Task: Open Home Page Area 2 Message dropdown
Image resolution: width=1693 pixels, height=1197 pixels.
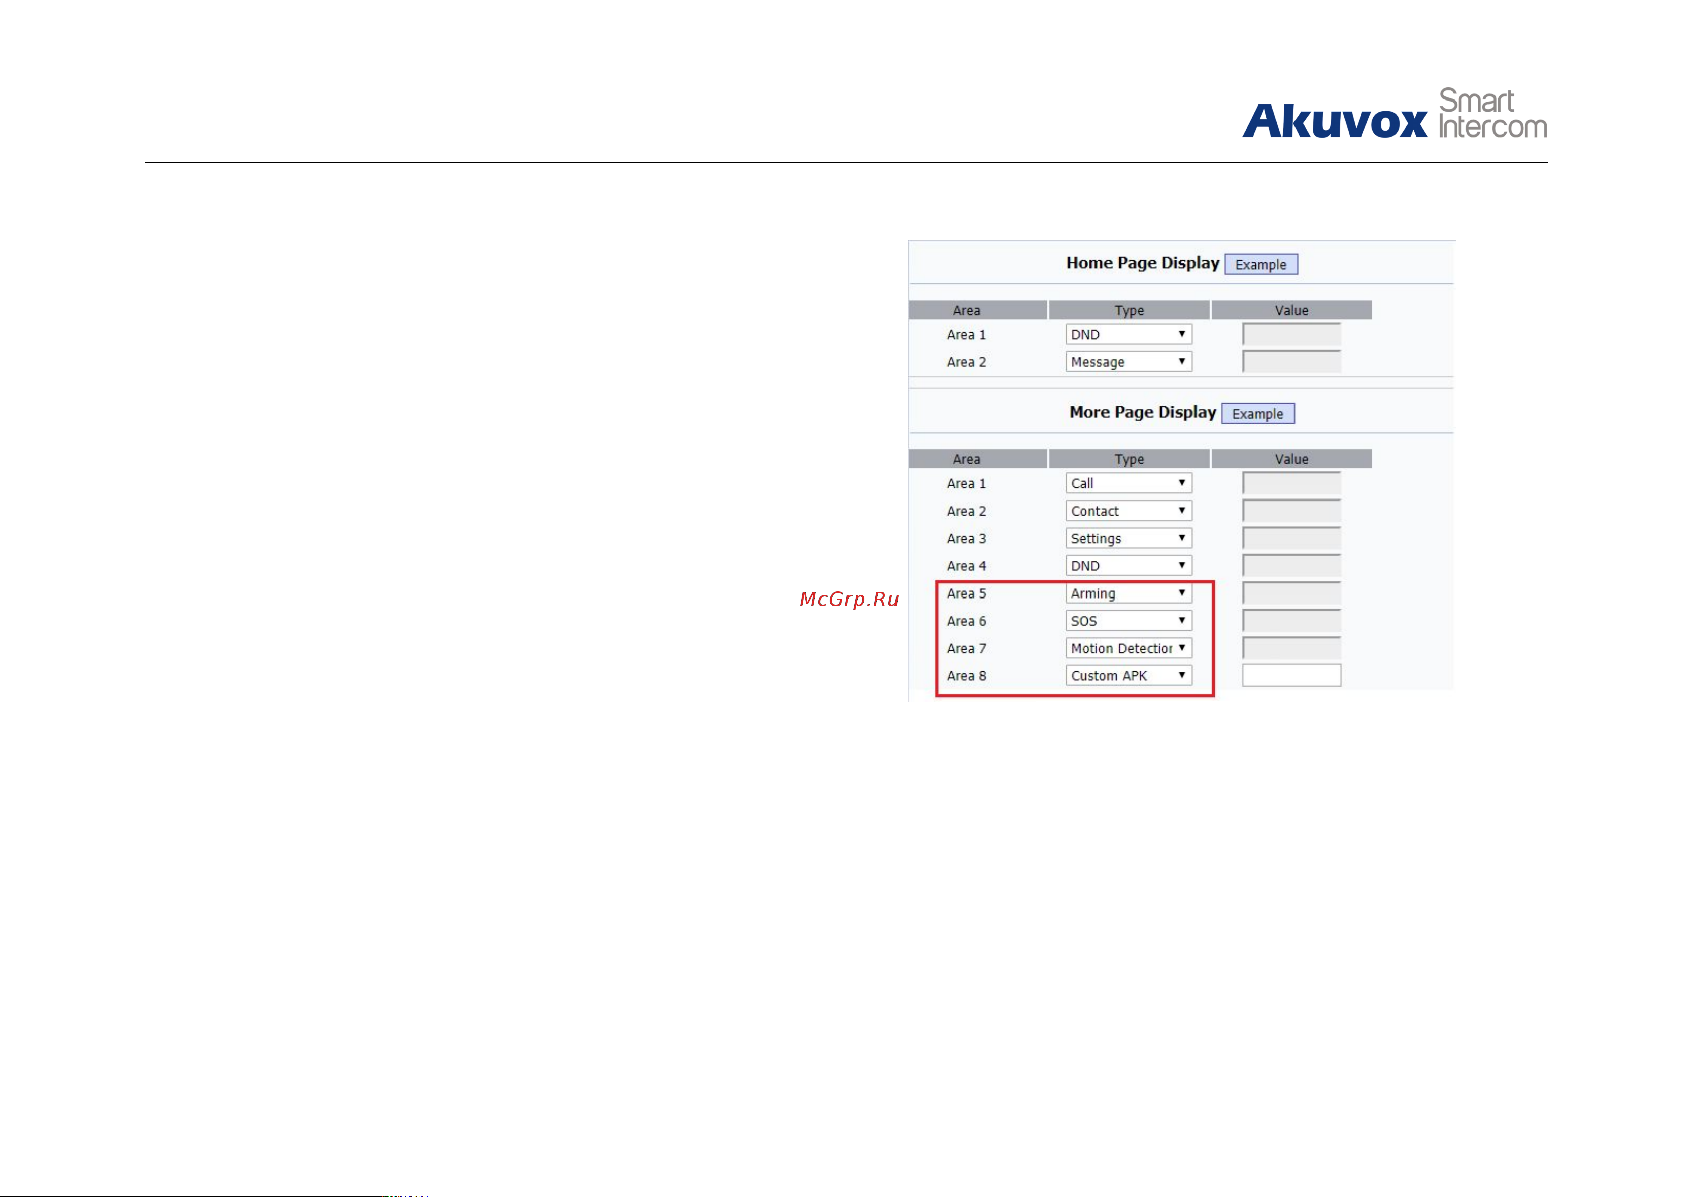Action: tap(1129, 361)
